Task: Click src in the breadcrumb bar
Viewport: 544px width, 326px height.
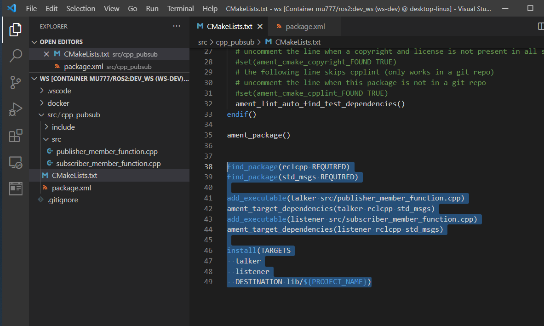Action: coord(202,41)
